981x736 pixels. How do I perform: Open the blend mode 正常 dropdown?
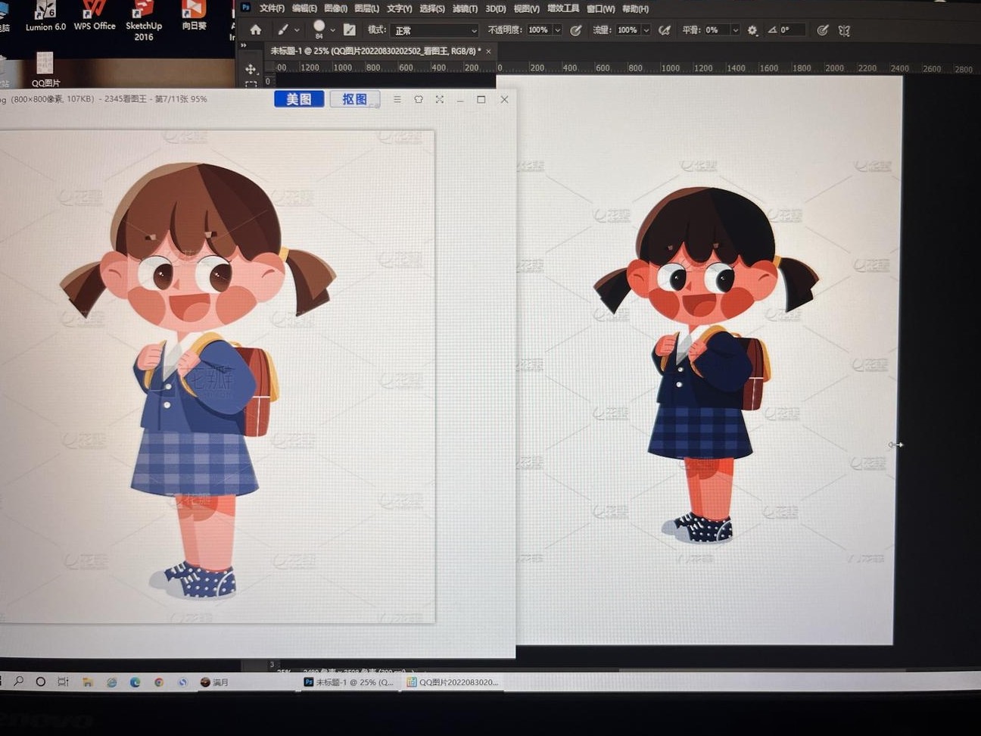coord(434,30)
